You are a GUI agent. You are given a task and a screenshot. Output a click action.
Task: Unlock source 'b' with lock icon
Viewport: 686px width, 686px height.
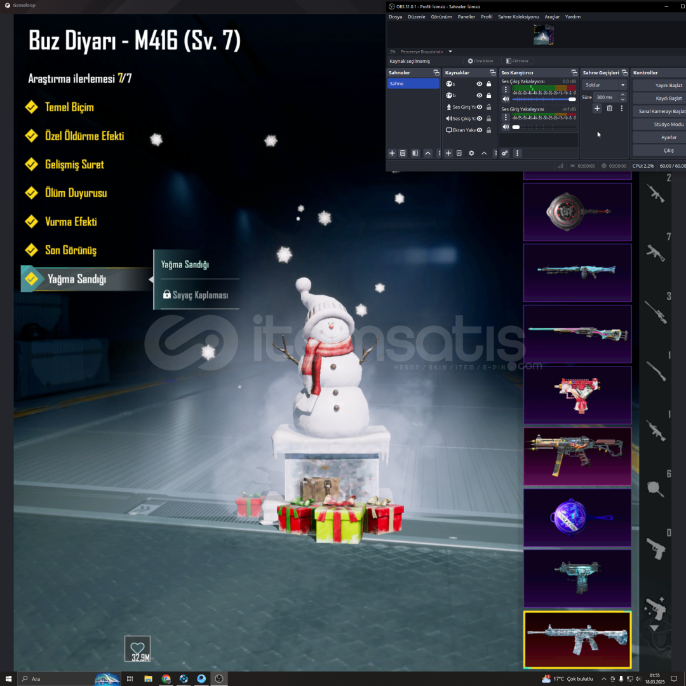tap(488, 95)
